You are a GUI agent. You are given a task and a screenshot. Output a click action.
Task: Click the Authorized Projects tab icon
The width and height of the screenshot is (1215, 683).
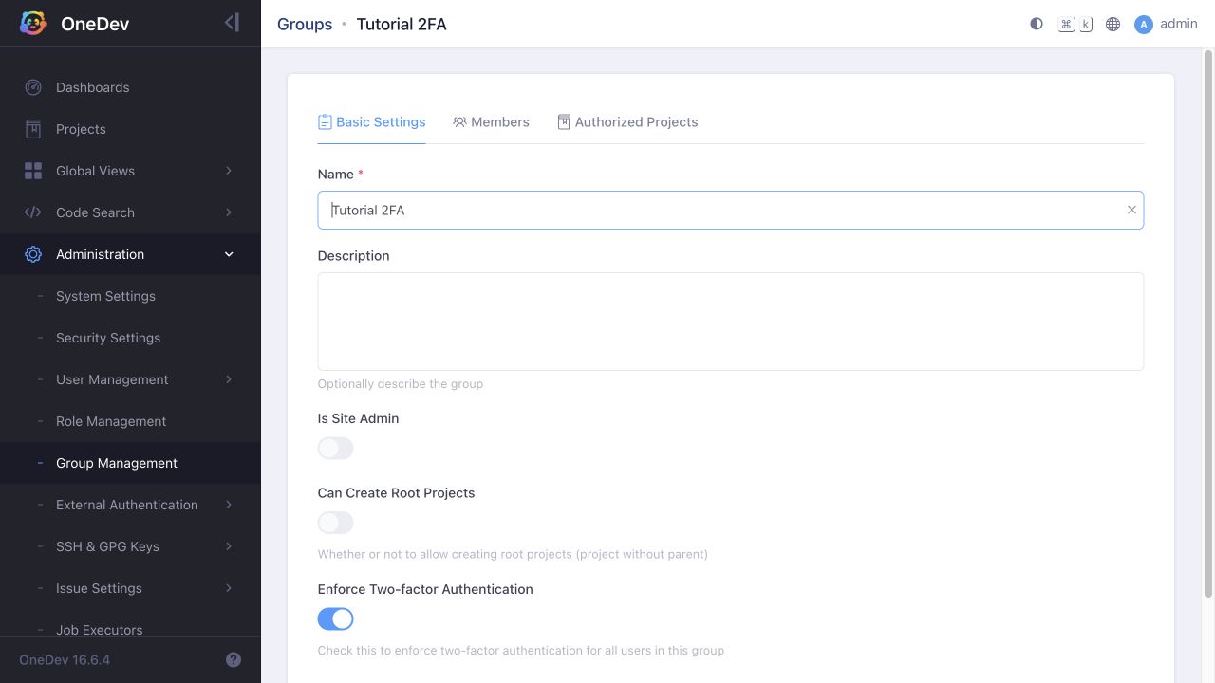(564, 121)
